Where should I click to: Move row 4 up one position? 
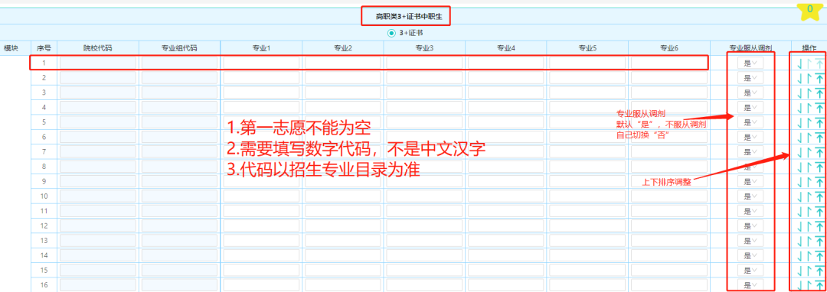pyautogui.click(x=809, y=108)
